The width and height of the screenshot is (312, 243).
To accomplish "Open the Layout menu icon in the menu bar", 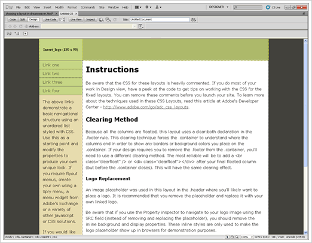I will [x=138, y=7].
